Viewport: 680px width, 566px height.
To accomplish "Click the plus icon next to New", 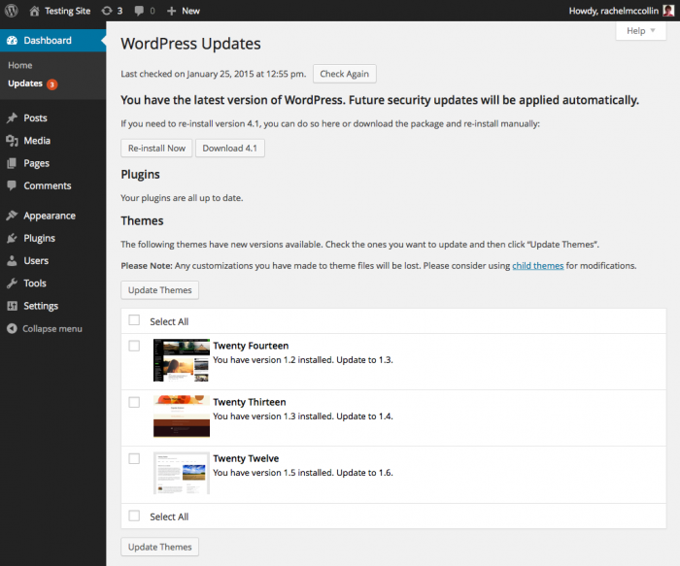I will (171, 11).
